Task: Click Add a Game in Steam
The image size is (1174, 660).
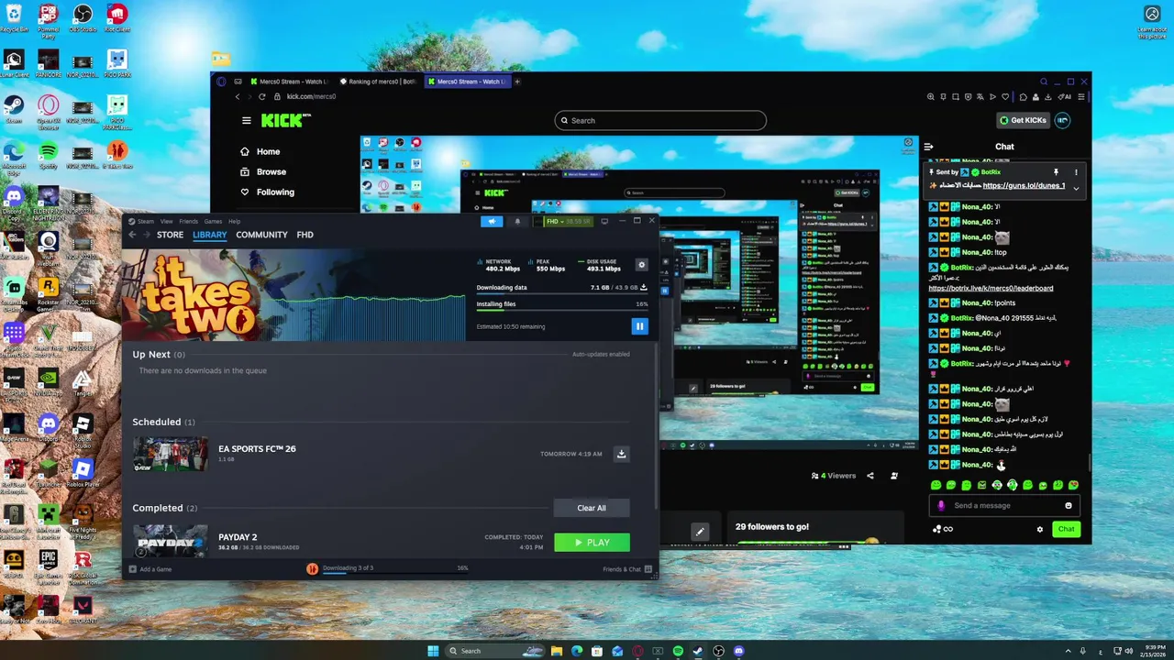Action: pyautogui.click(x=150, y=569)
